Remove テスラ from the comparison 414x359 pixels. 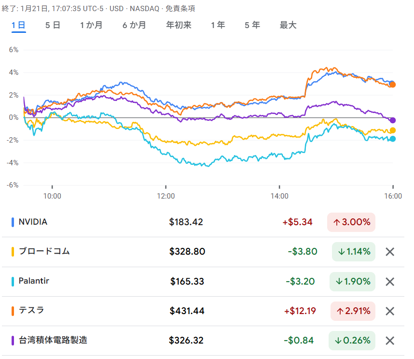pyautogui.click(x=390, y=311)
